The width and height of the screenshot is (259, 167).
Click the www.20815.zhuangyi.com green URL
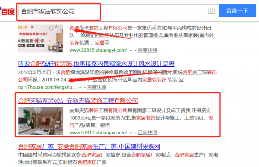point(98,50)
